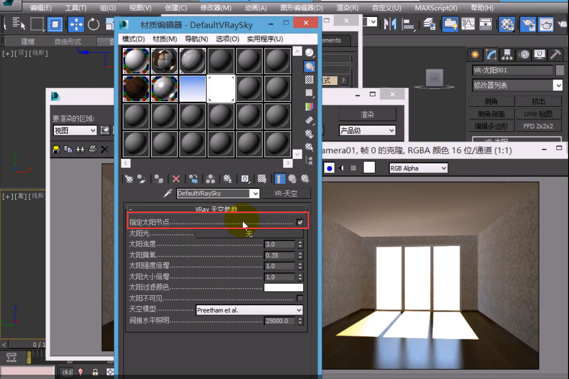Click the VR-天空 material type button
Image resolution: width=569 pixels, height=379 pixels.
[x=286, y=194]
